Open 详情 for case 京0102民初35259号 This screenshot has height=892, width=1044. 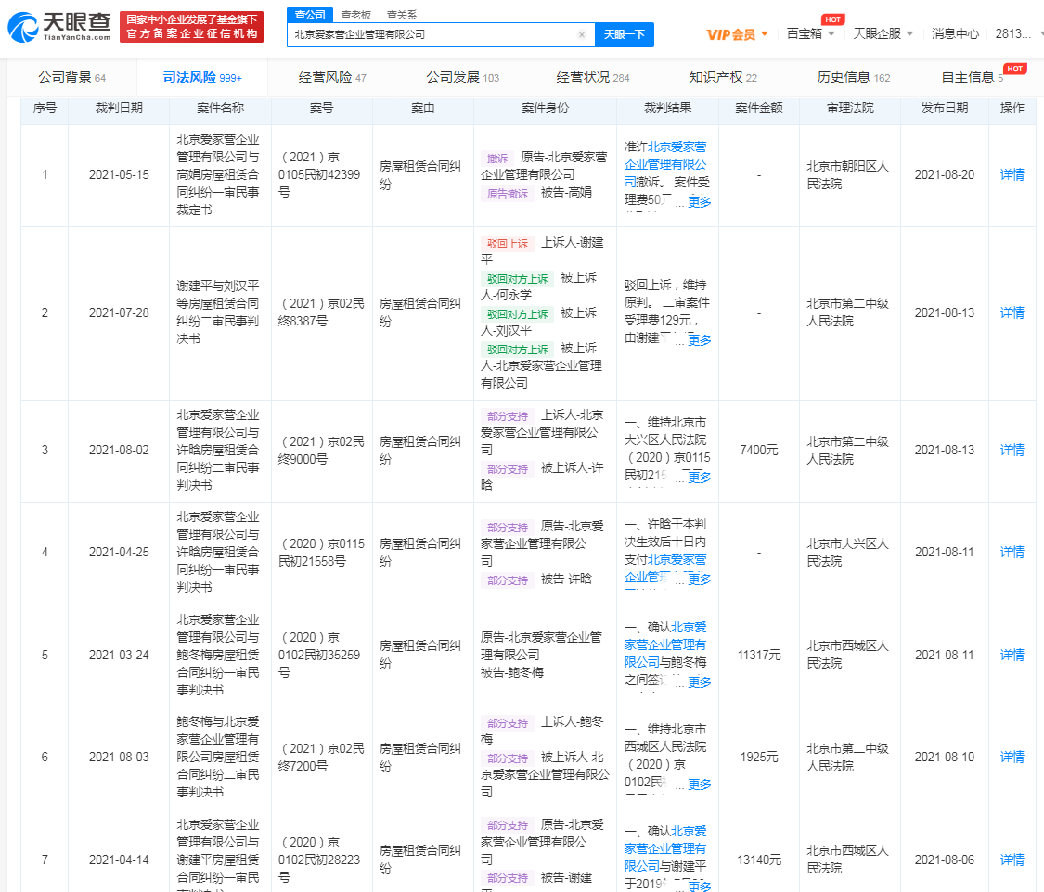[x=1012, y=656]
